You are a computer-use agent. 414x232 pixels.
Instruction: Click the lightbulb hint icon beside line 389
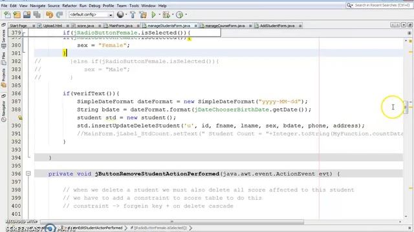pyautogui.click(x=20, y=117)
